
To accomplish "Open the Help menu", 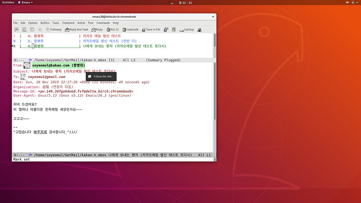I will 116,23.
